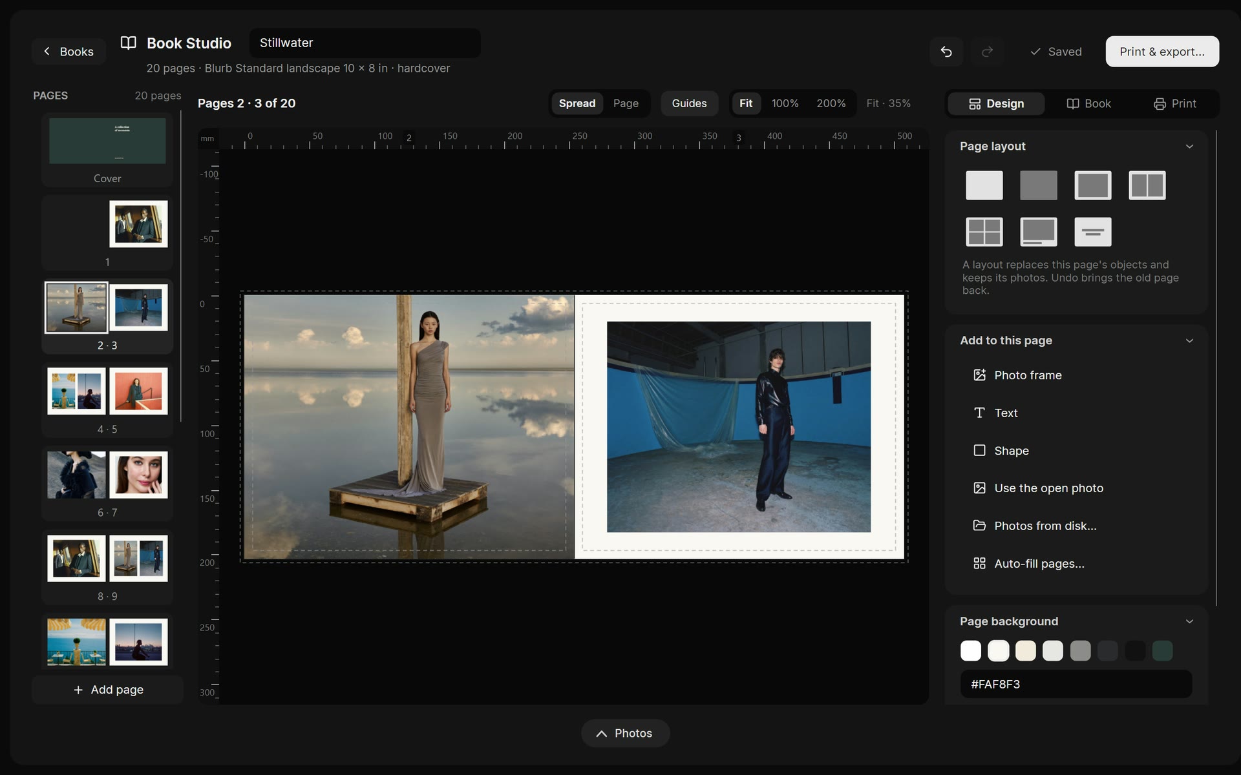Choose the dark green background swatch
This screenshot has width=1241, height=775.
[1162, 650]
